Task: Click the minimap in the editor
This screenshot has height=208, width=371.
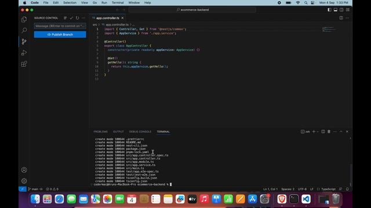Action: (329, 29)
